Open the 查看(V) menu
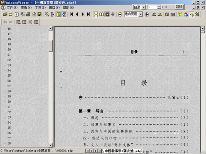This screenshot has height=154, width=206. coord(26,7)
